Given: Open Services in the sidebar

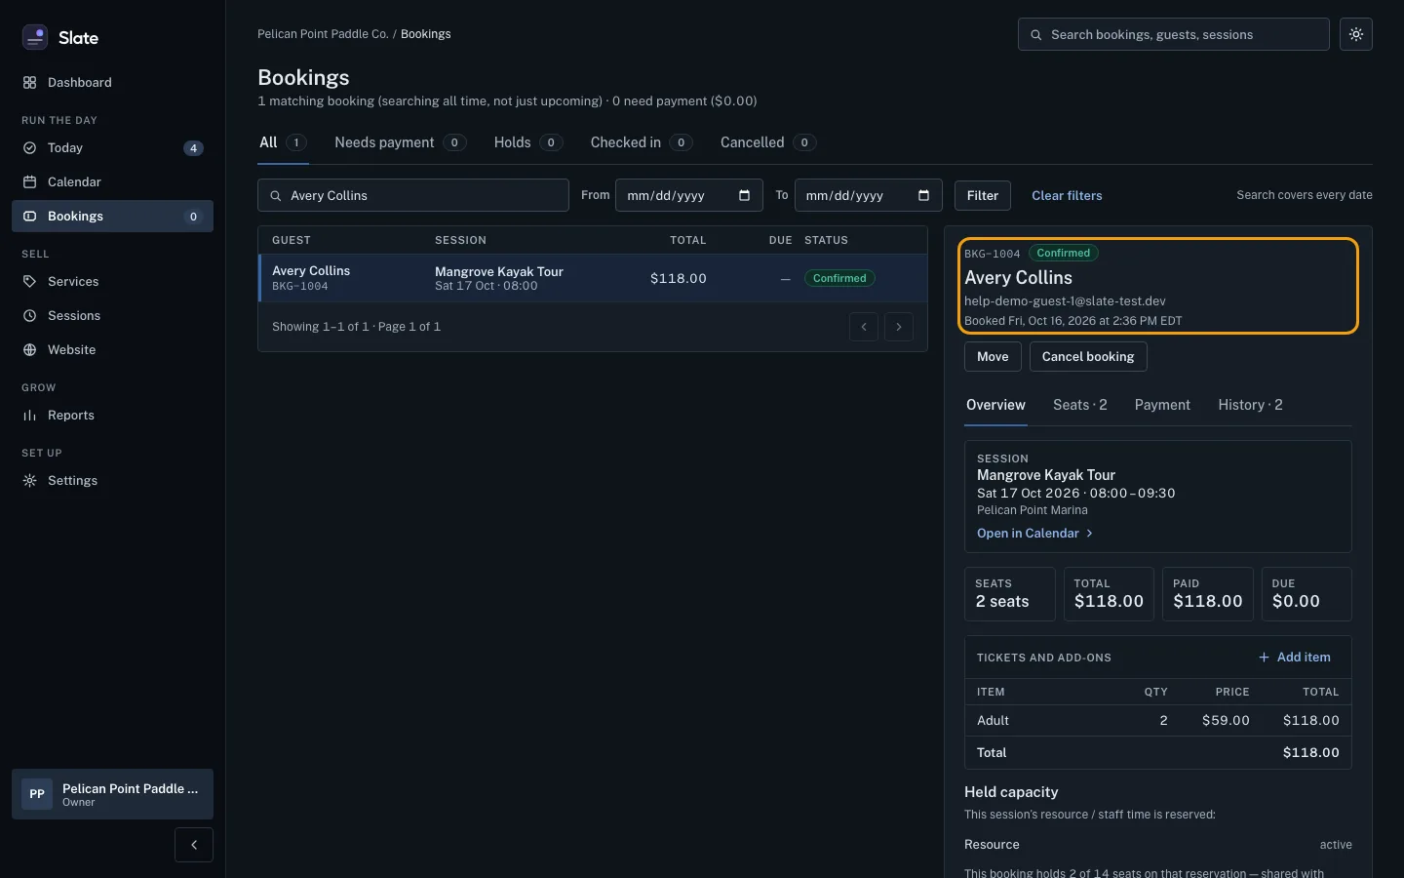Looking at the screenshot, I should click(112, 281).
